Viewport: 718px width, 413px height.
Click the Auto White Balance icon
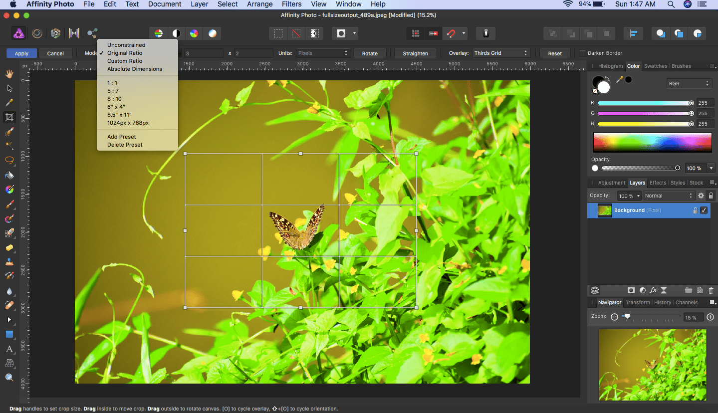click(213, 33)
